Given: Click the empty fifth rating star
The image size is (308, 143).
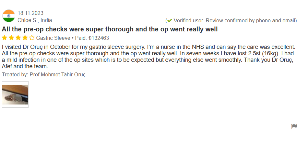Looking at the screenshot, I should 32,38.
